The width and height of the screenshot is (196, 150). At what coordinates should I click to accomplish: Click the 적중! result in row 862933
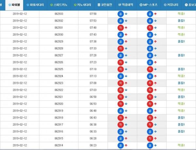[181, 14]
